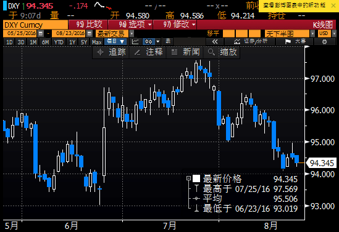This screenshot has width=339, height=232.
Task: Click the low price 94.214 value
Action: 243,15
